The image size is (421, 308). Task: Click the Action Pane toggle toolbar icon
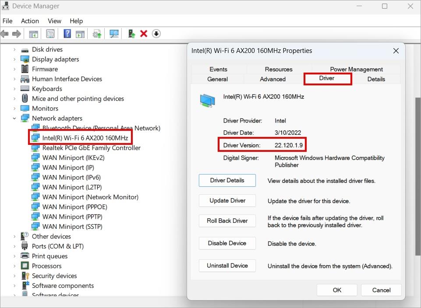[x=80, y=34]
